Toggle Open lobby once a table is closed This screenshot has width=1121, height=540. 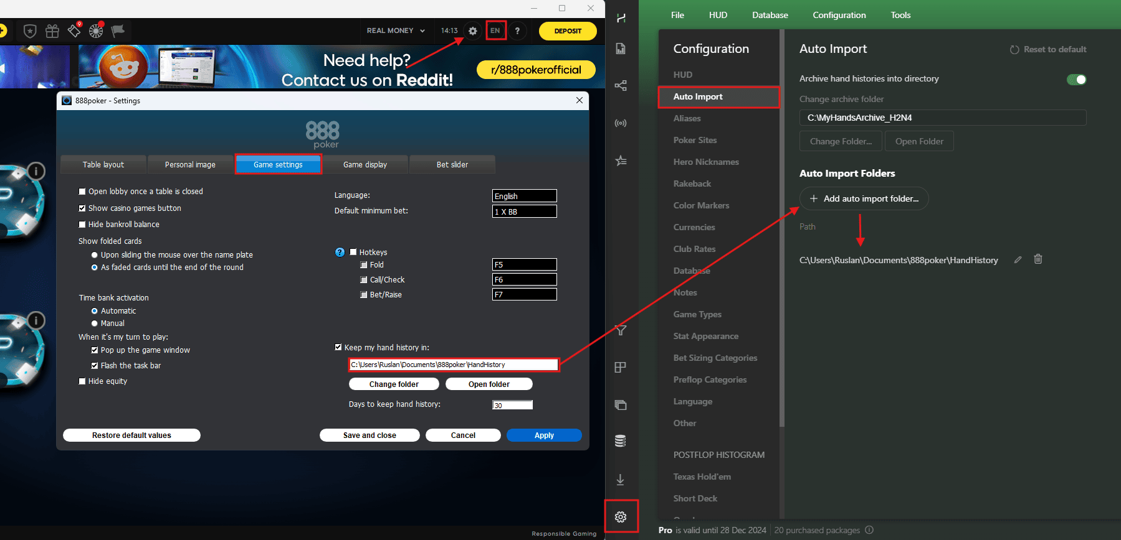(82, 192)
